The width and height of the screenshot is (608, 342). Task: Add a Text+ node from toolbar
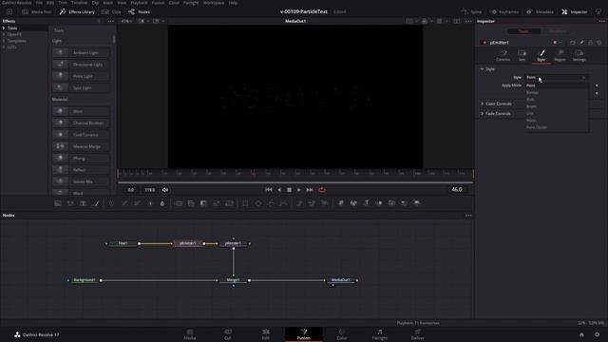(83, 203)
